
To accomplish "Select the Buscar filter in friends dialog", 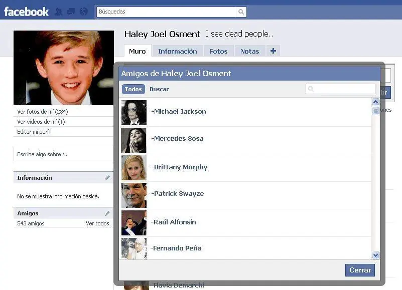I will 159,89.
